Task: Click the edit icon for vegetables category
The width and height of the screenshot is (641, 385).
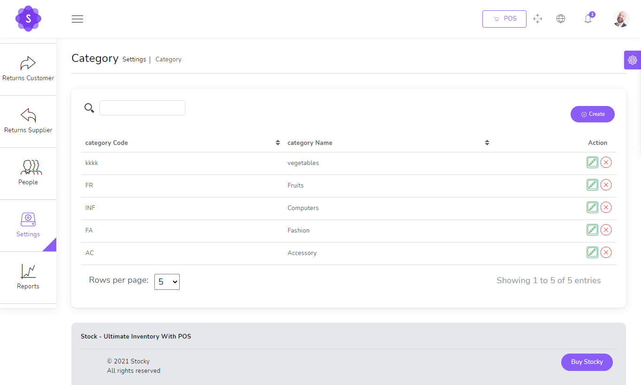Action: point(592,162)
